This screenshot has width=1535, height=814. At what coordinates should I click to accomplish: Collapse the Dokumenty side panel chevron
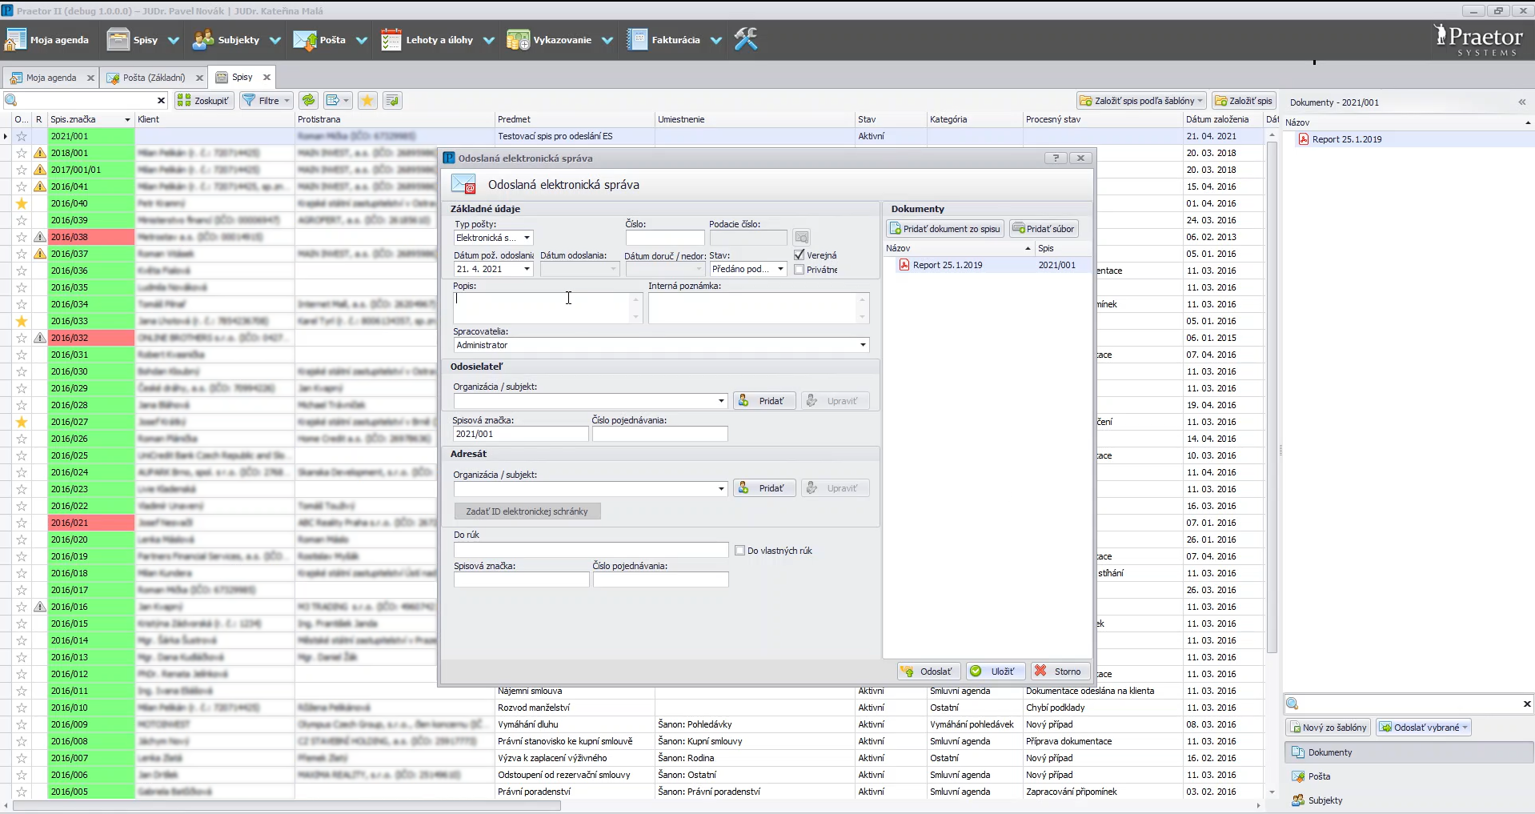point(1521,102)
